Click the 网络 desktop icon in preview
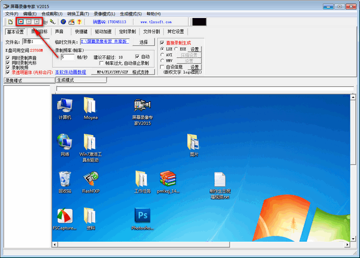 [x=65, y=145]
